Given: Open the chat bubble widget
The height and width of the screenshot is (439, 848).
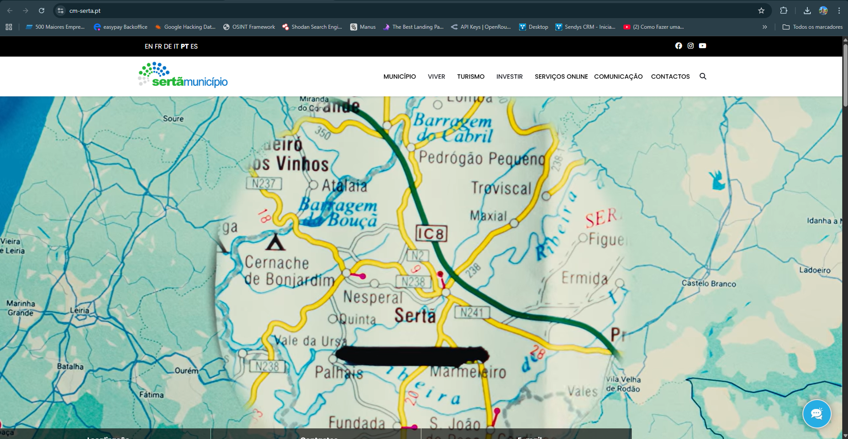Looking at the screenshot, I should [x=817, y=414].
